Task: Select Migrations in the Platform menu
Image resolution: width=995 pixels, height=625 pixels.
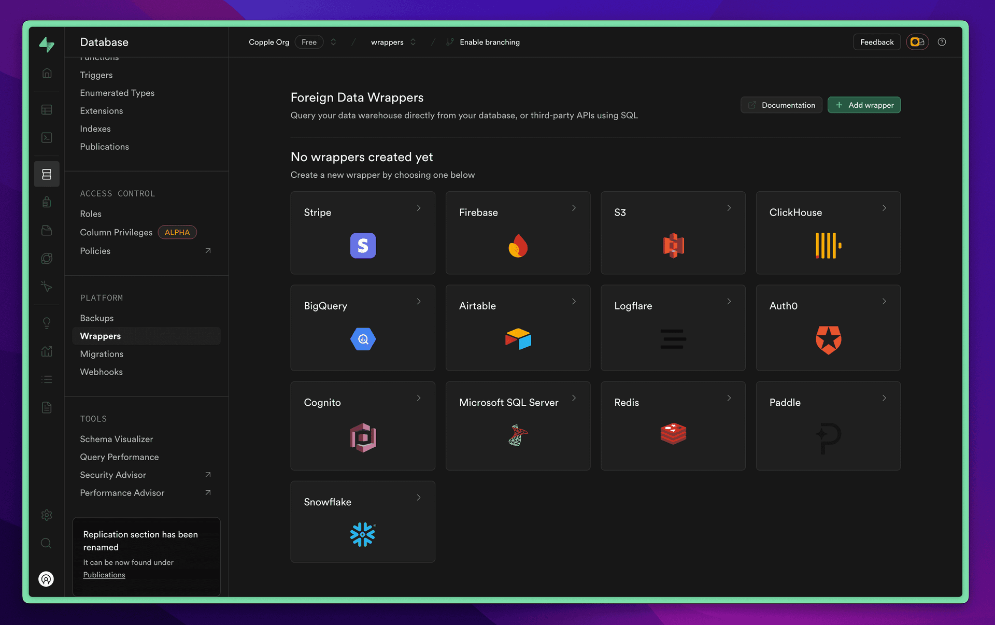Action: pos(102,354)
